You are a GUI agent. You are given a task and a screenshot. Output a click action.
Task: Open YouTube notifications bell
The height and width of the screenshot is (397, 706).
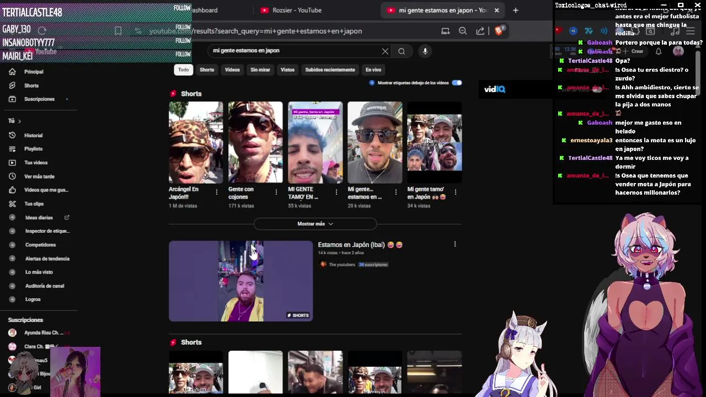pos(658,51)
